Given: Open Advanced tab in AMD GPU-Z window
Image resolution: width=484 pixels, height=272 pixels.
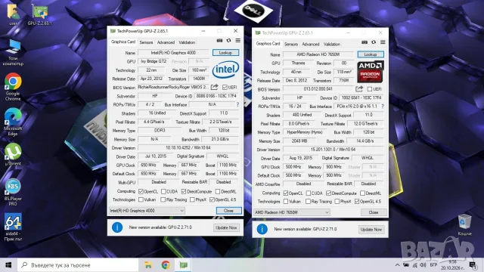Looking at the screenshot, I should [311, 44].
